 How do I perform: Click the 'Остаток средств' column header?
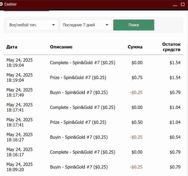(x=171, y=47)
